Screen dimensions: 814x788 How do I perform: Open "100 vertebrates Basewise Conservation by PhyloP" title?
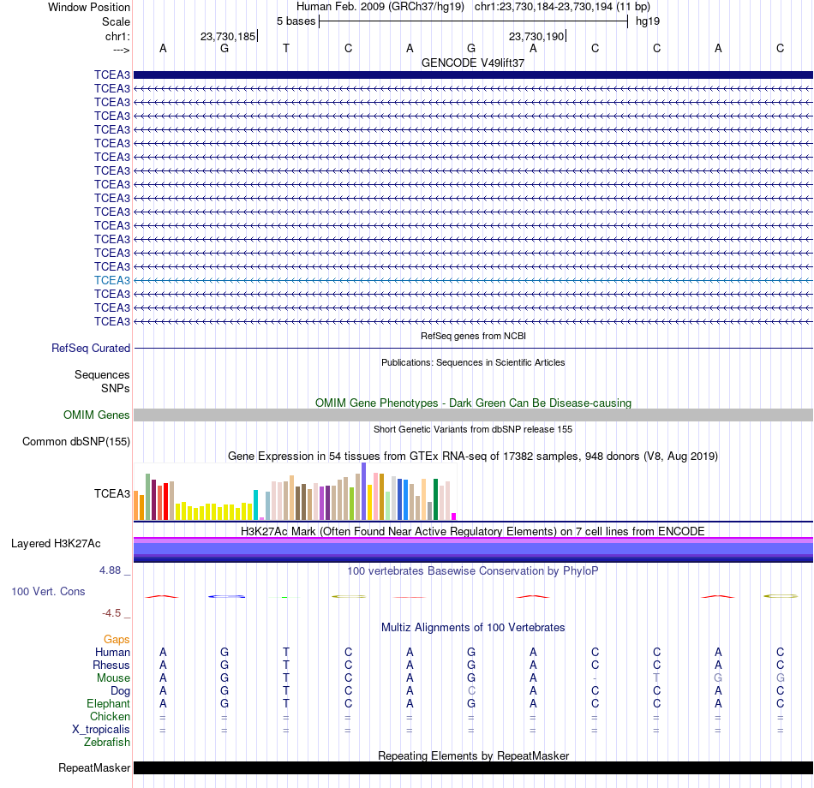(473, 571)
